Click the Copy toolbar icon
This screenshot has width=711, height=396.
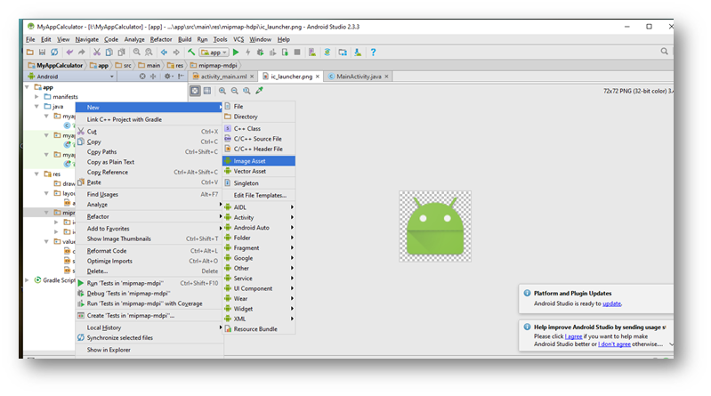[109, 53]
